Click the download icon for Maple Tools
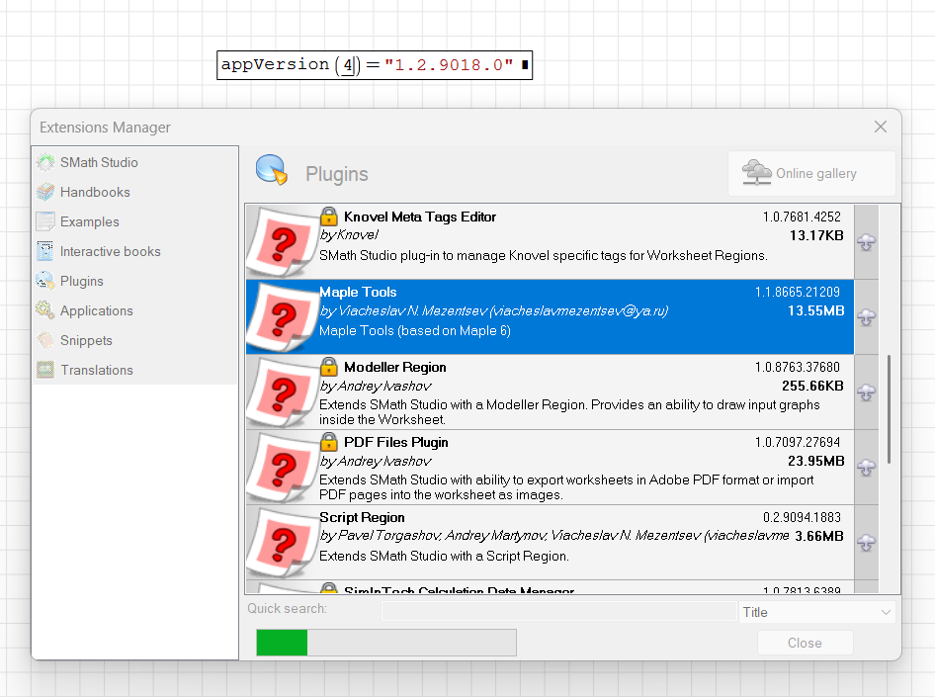 866,317
